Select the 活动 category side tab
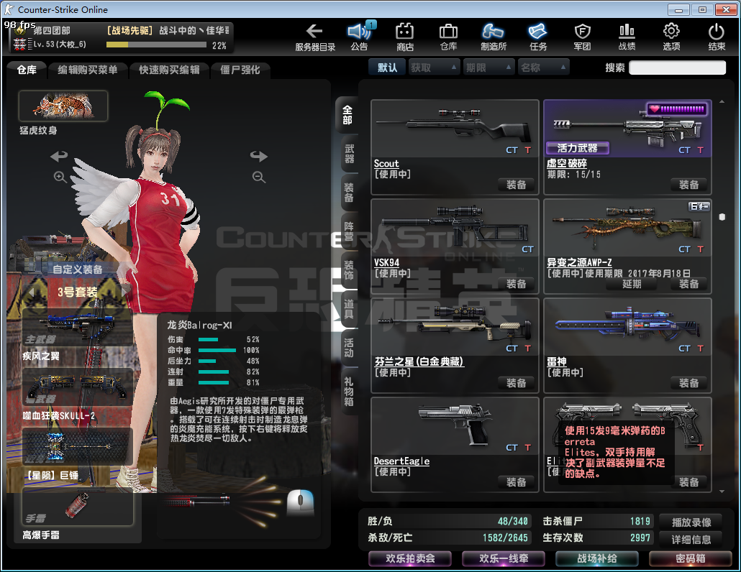 349,347
